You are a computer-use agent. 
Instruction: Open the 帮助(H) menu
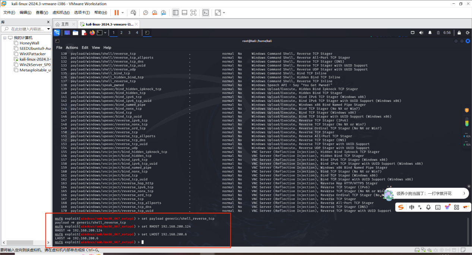click(101, 13)
